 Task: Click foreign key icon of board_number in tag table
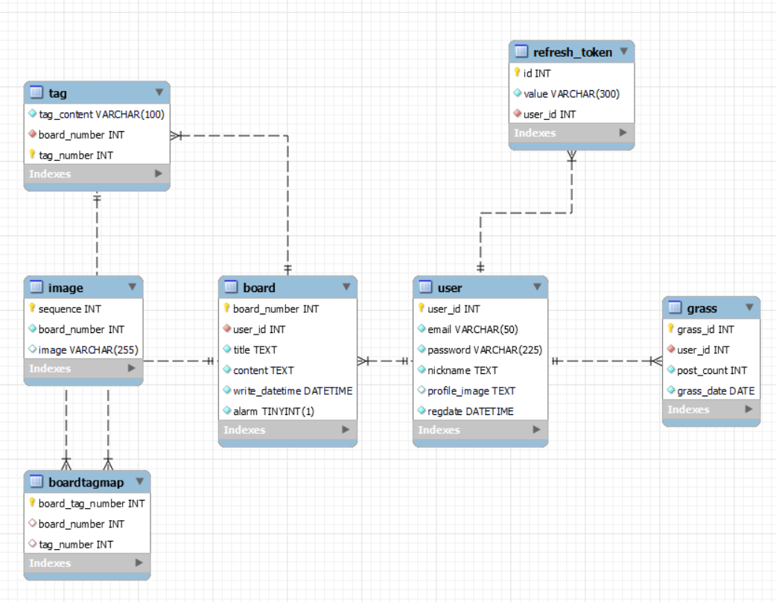(32, 133)
